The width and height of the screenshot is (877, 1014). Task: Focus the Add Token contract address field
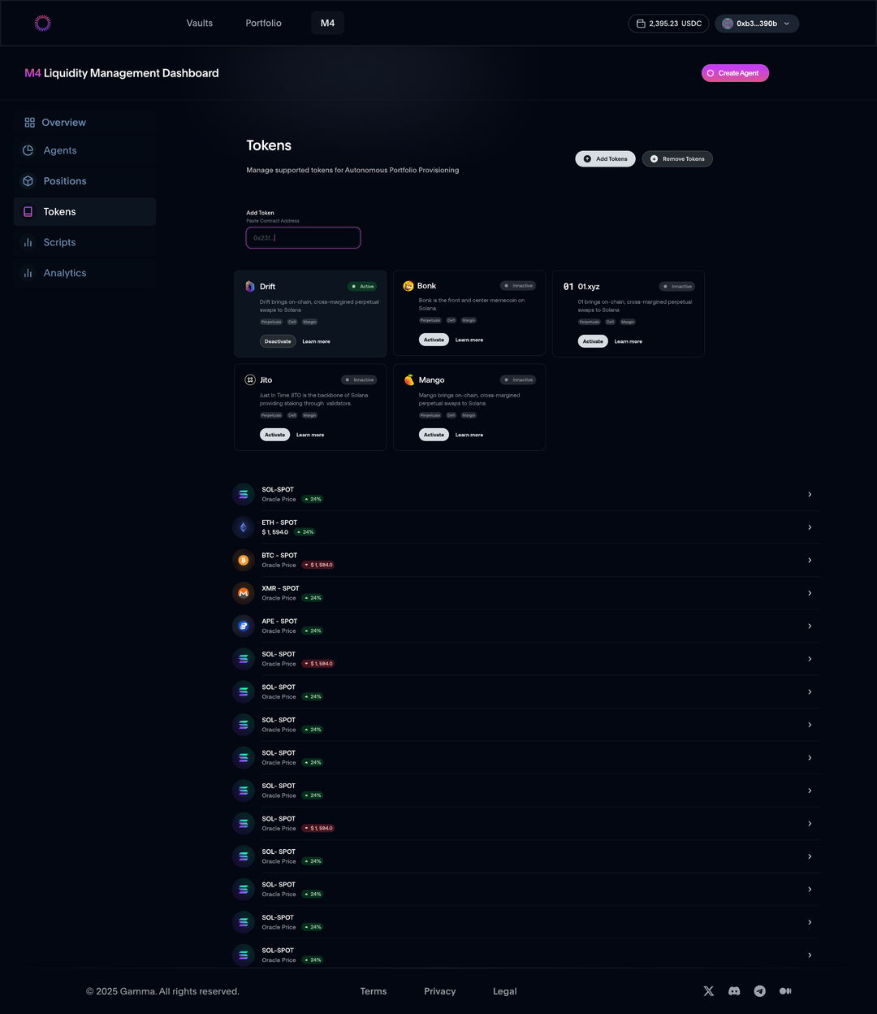click(x=303, y=238)
